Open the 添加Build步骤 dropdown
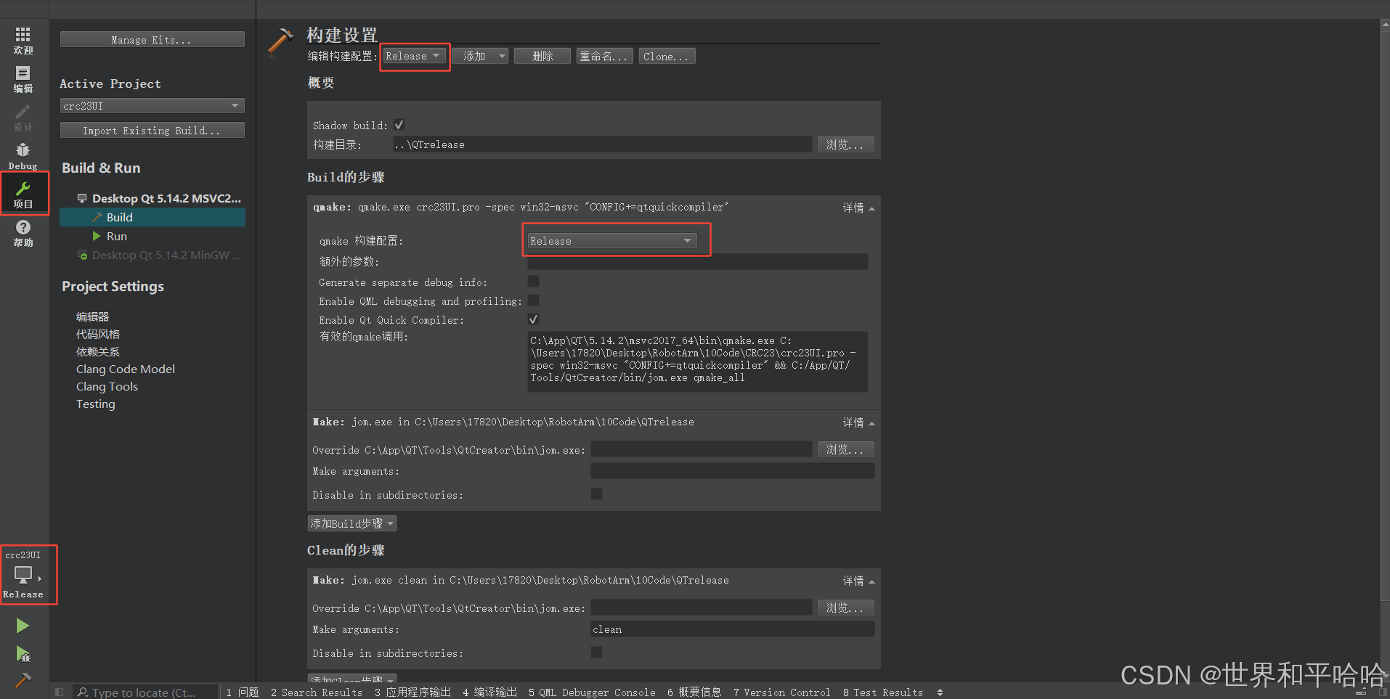Image resolution: width=1390 pixels, height=699 pixels. (x=351, y=523)
